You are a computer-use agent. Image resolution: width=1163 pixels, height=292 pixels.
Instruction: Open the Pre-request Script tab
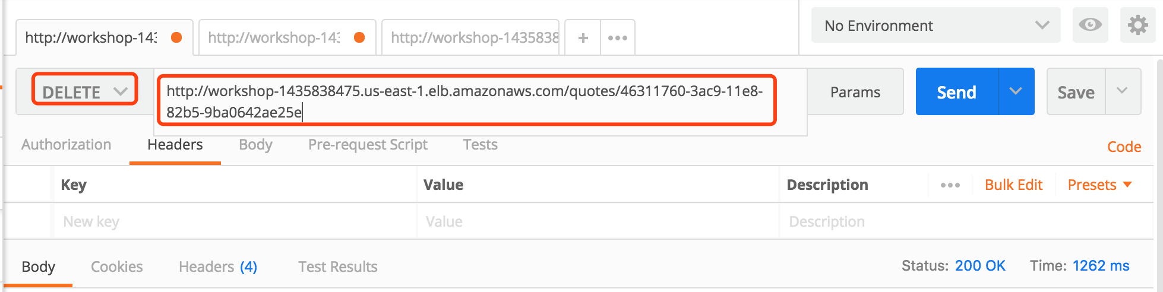click(x=368, y=145)
